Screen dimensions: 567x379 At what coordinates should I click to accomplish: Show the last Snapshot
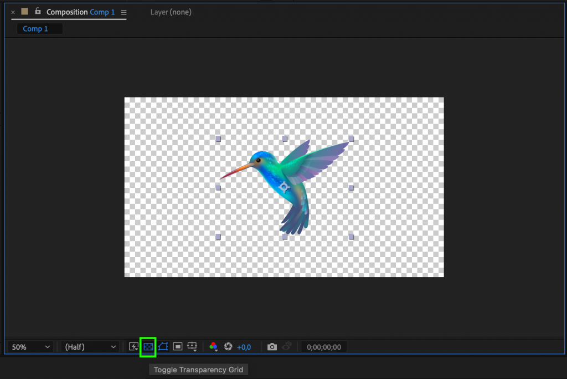point(287,346)
